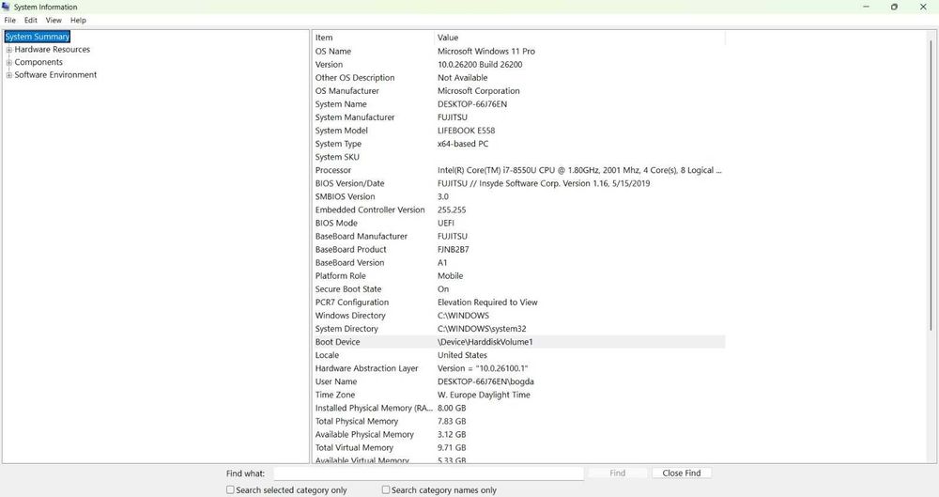Open the Edit menu
The image size is (939, 497).
[31, 20]
